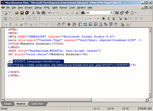Expand the Task List icon dropdown arrow
The image size is (153, 111).
tap(136, 13)
